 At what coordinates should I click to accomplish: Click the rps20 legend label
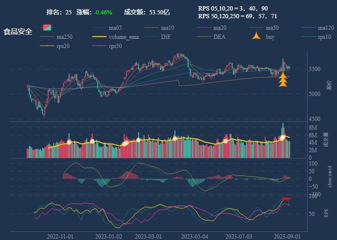click(62, 46)
